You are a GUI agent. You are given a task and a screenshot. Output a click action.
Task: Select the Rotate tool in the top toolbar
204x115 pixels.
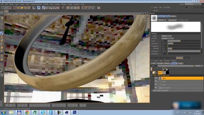point(25,8)
